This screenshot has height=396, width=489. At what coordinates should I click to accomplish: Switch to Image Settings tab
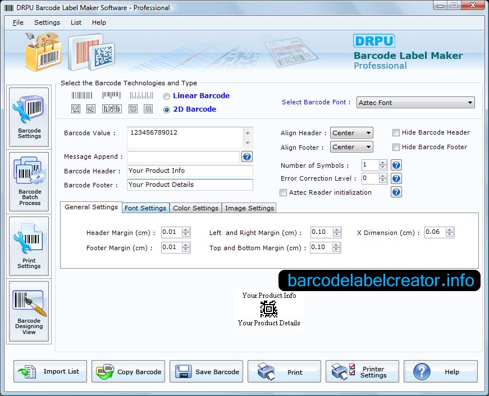249,208
